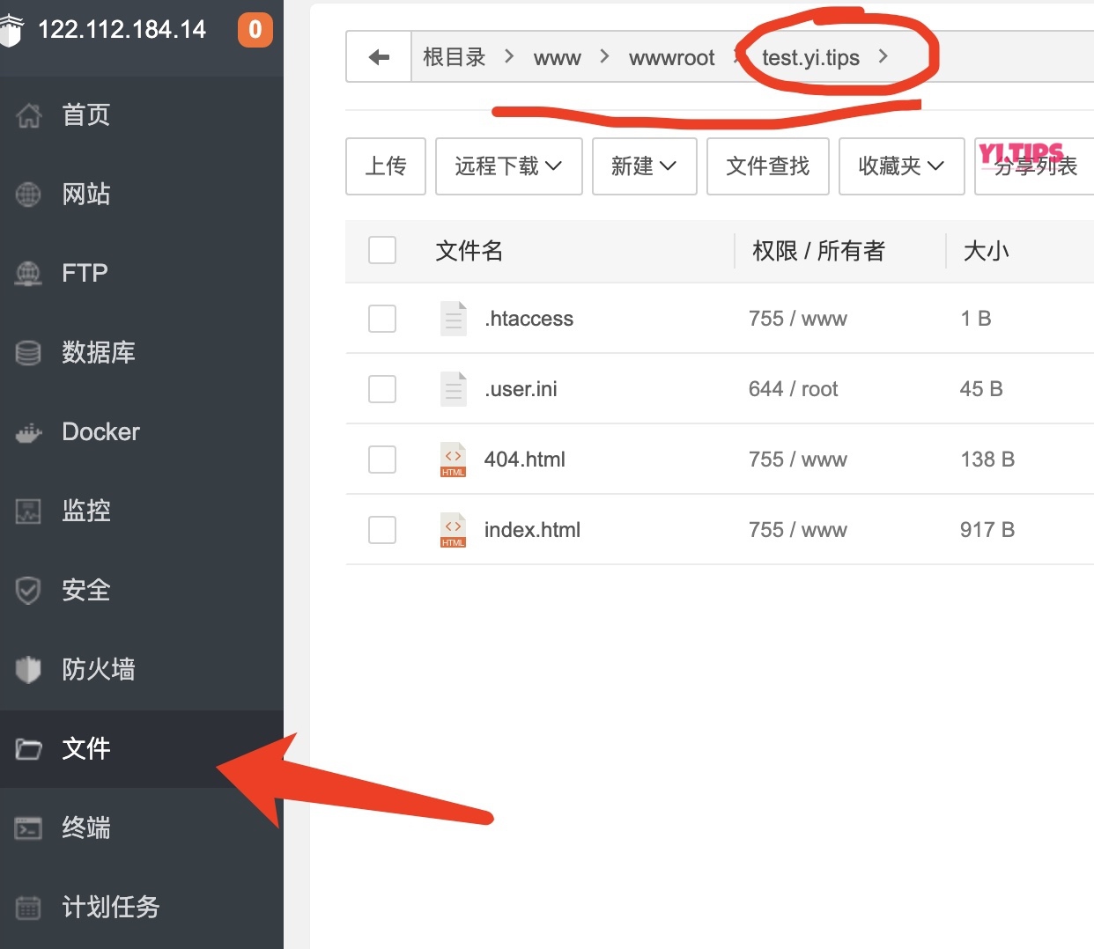The image size is (1094, 949).
Task: Click the chevron after test.yi.tips in breadcrumb
Action: (883, 56)
